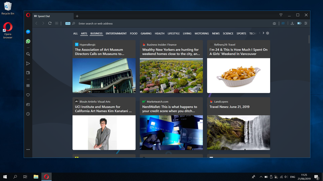Toggle the battery saver icon
The image size is (323, 181).
(299, 23)
